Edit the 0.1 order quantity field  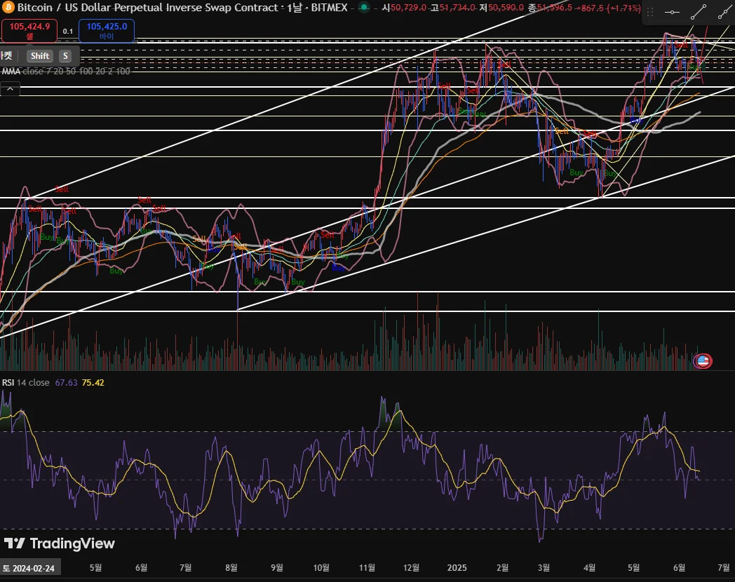pyautogui.click(x=68, y=31)
